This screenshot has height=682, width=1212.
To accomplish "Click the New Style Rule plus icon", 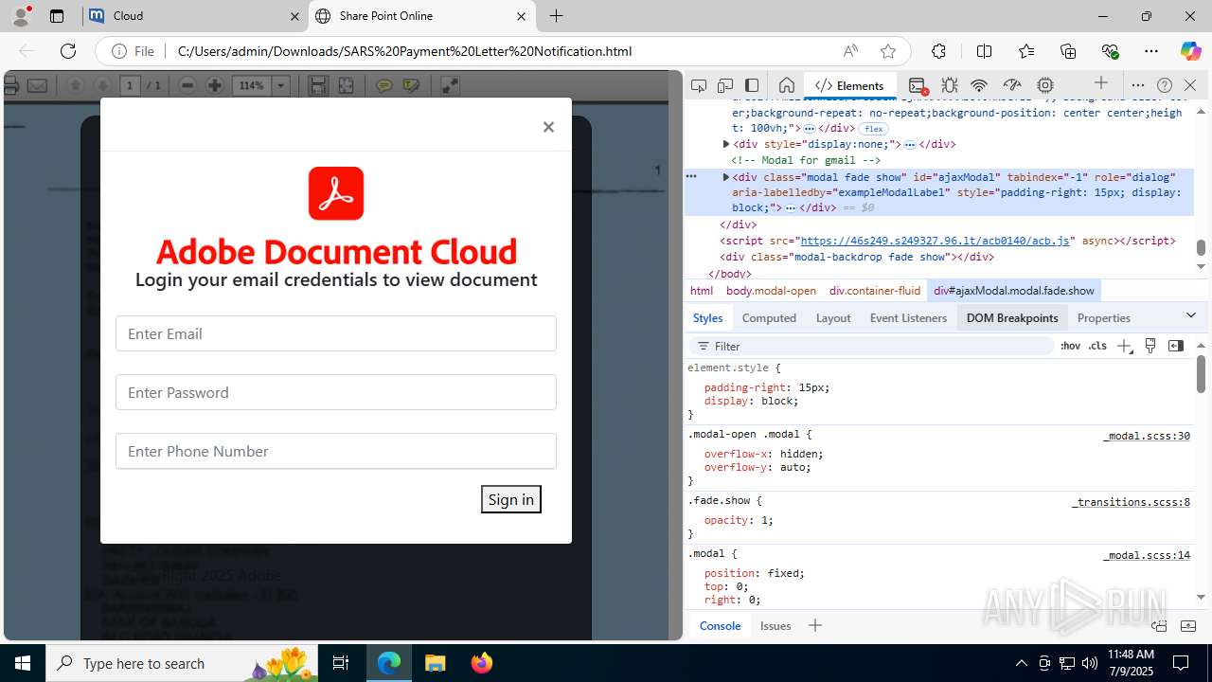I will point(1124,346).
